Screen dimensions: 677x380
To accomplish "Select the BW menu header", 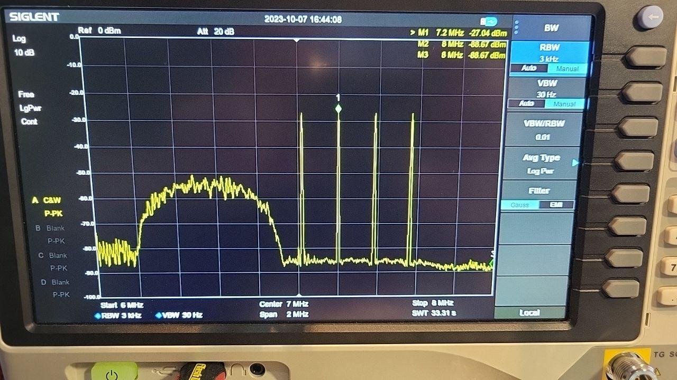I will pos(551,28).
